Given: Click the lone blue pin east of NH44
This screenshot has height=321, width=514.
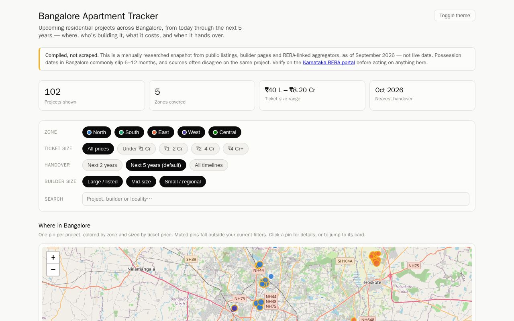Looking at the screenshot, I should click(x=271, y=276).
